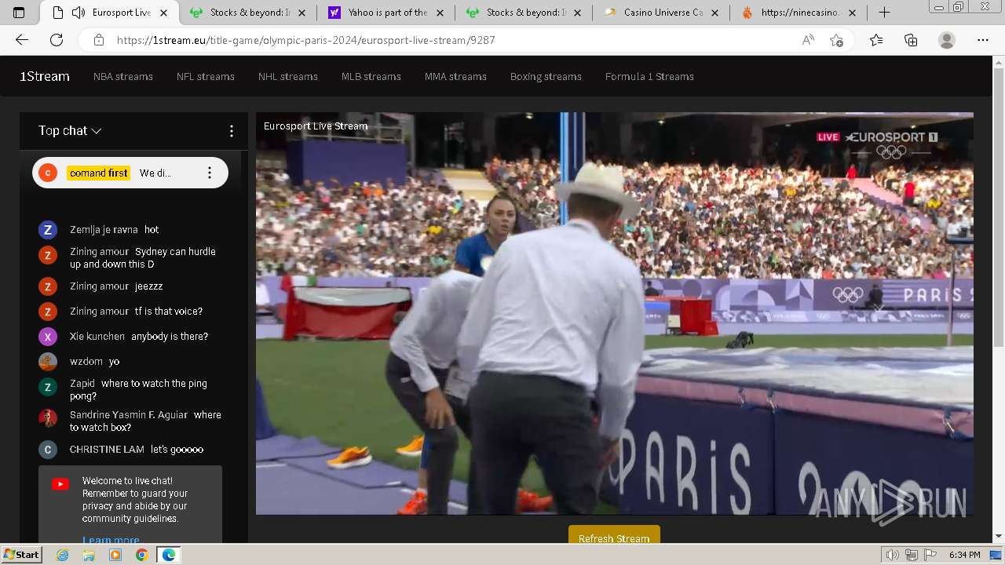Close the Casino Universe tab
The width and height of the screenshot is (1005, 565).
pos(714,13)
